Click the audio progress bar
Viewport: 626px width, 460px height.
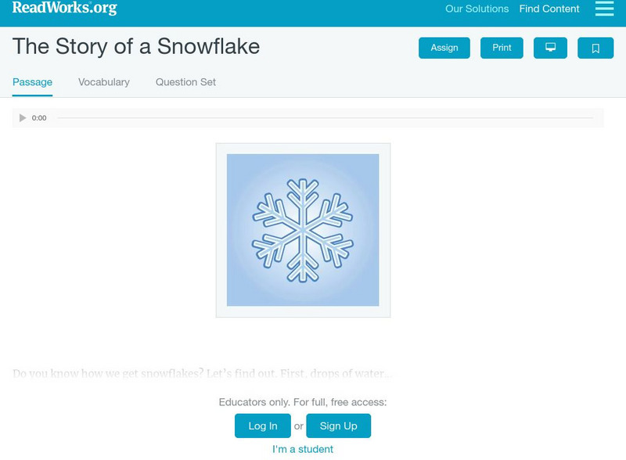[x=325, y=118]
